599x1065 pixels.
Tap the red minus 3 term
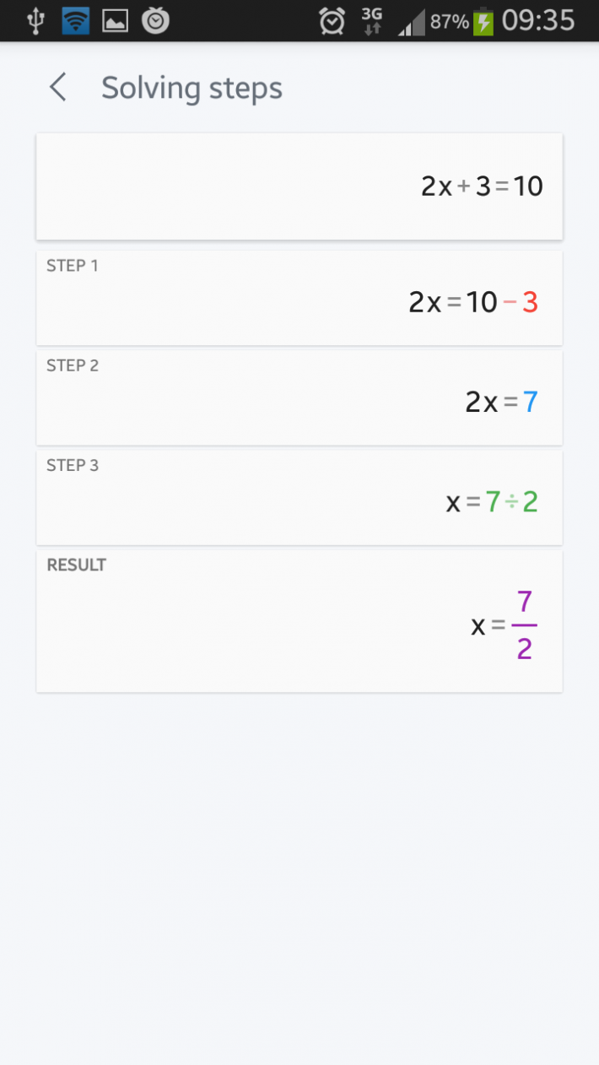click(x=521, y=302)
